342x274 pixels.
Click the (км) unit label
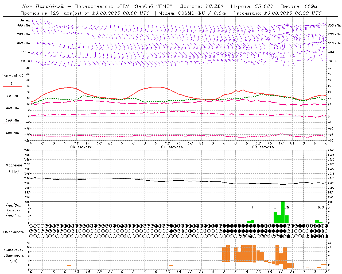click(14, 261)
